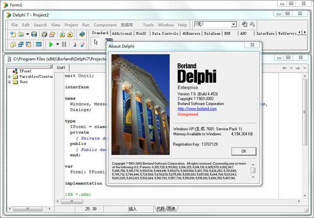Open the http://www.borland.com link
The width and height of the screenshot is (314, 218).
click(x=197, y=109)
